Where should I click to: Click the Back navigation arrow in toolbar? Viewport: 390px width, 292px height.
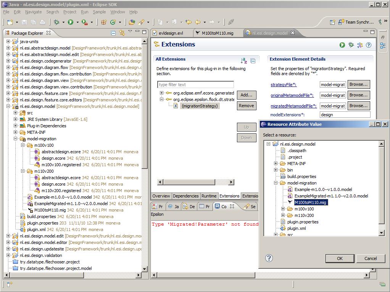198,22
